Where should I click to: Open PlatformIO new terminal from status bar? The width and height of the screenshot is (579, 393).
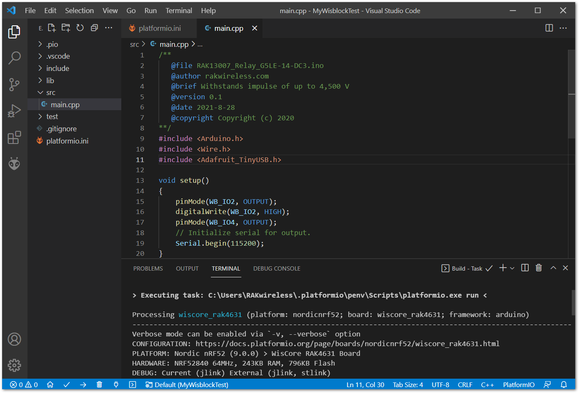[132, 385]
